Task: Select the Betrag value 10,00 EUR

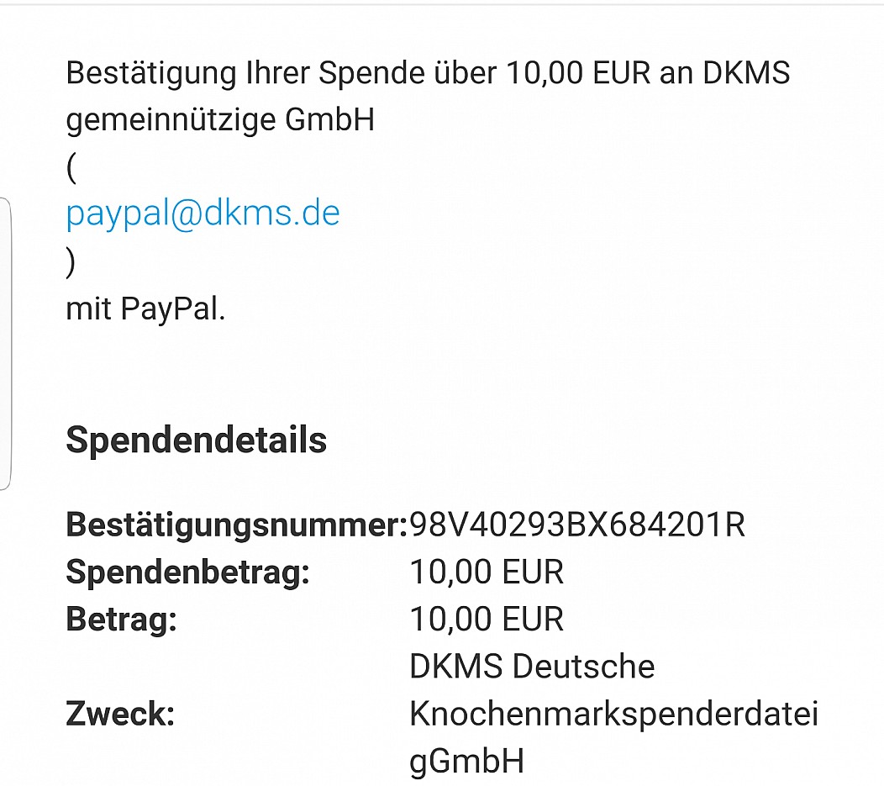Action: 487,619
